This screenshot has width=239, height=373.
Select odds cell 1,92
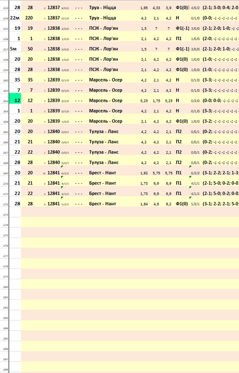click(144, 173)
